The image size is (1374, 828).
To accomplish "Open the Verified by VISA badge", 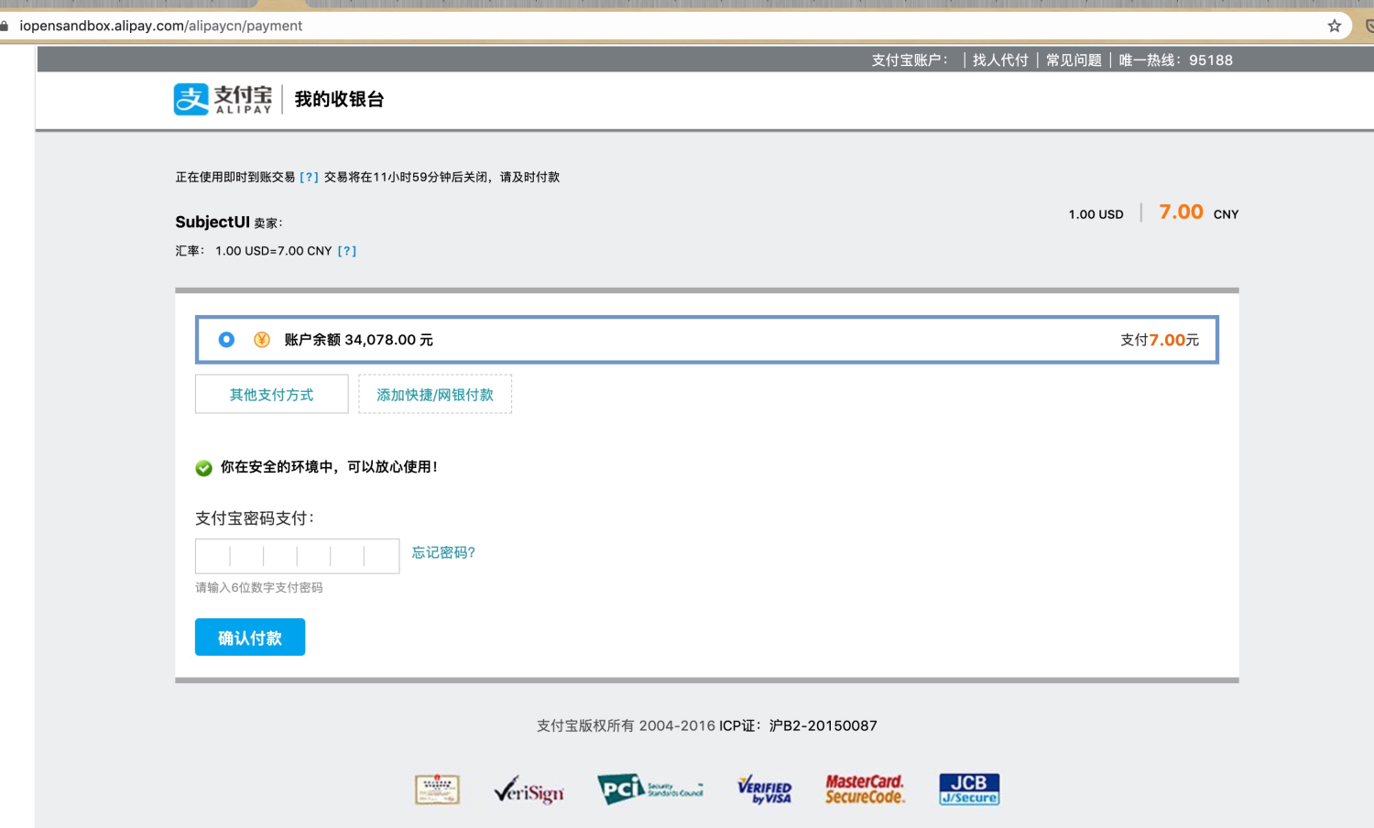I will tap(765, 790).
